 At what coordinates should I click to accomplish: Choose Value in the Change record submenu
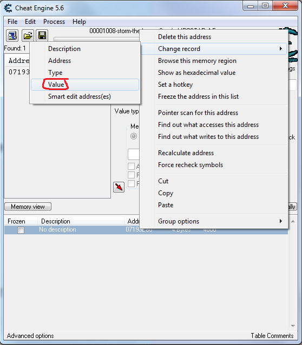point(85,85)
